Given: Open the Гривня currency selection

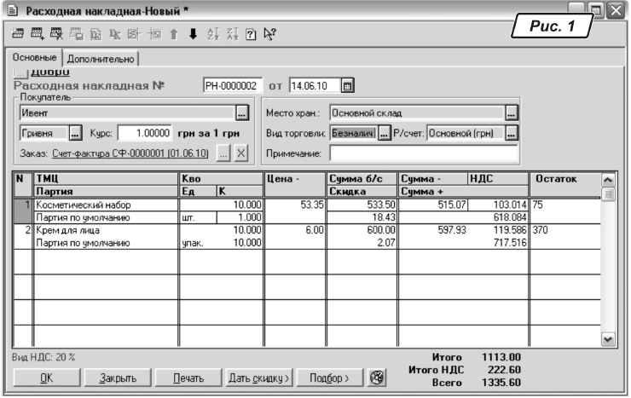Looking at the screenshot, I should tap(74, 133).
